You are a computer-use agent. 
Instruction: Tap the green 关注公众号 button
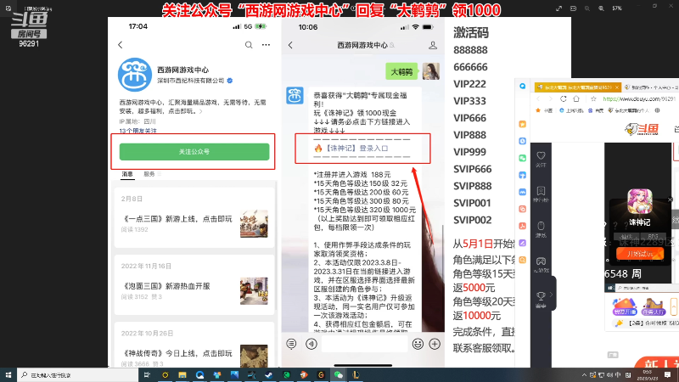(x=194, y=152)
